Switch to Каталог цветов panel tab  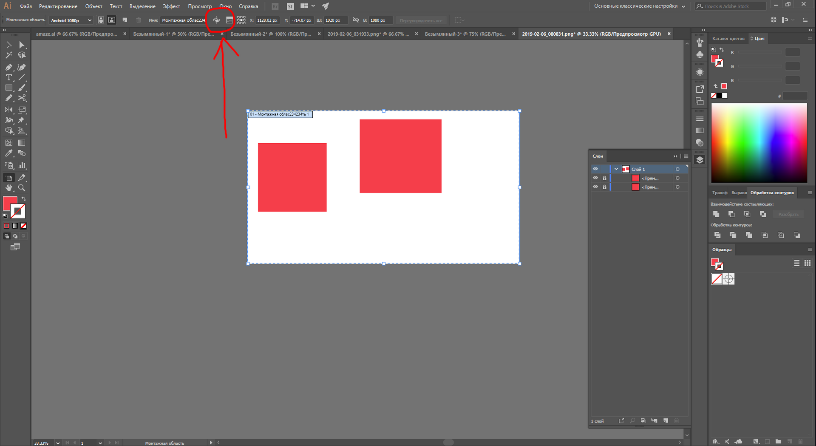[728, 38]
